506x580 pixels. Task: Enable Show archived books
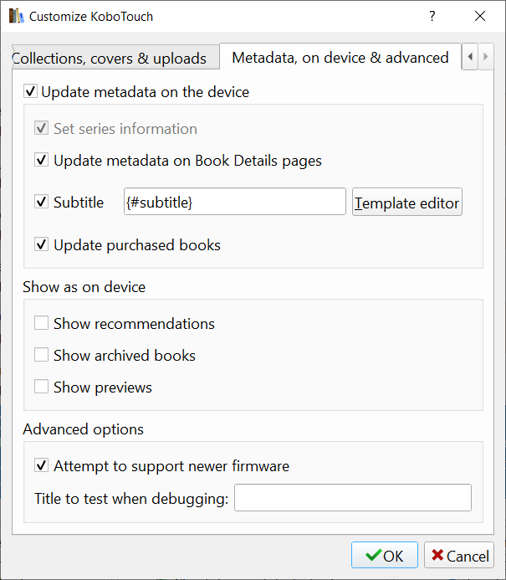(x=42, y=356)
